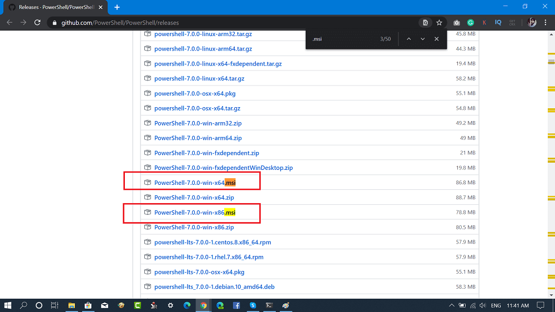Open Windows taskbar search
The height and width of the screenshot is (312, 555).
pyautogui.click(x=23, y=305)
